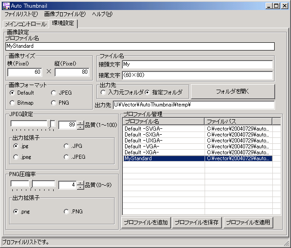The width and height of the screenshot is (291, 248).
Task: Decrease JPEG quality with the down spinner arrow
Action: [80, 127]
